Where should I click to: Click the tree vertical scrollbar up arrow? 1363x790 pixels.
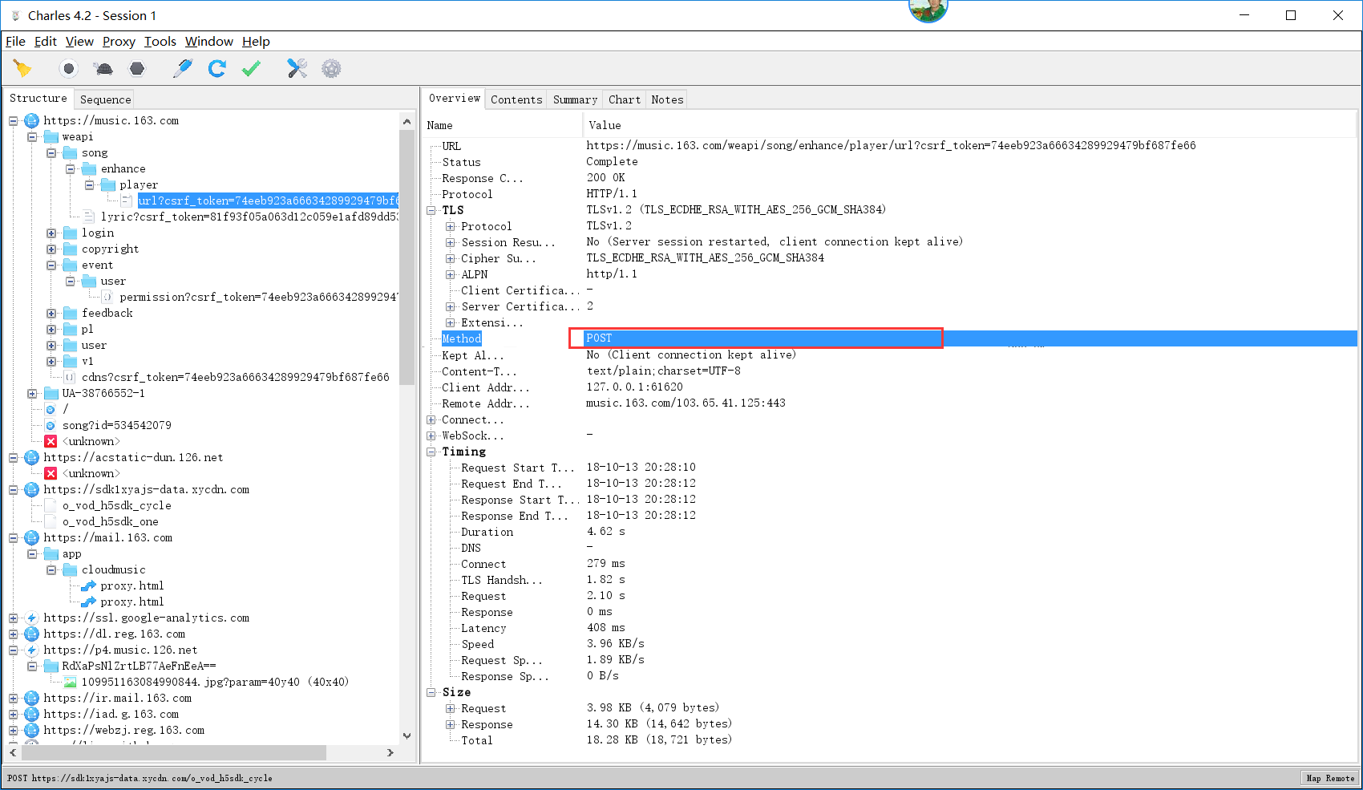pos(406,121)
